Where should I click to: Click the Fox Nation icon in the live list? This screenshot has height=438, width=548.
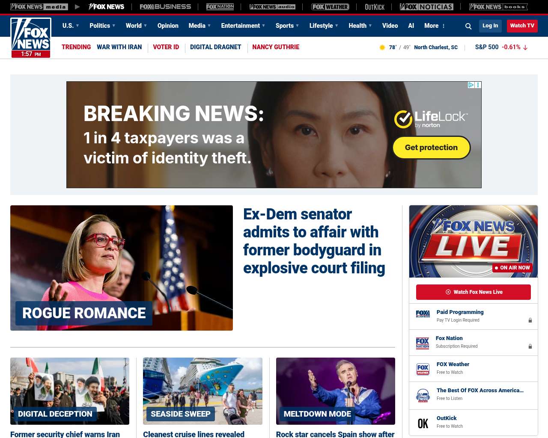click(423, 343)
